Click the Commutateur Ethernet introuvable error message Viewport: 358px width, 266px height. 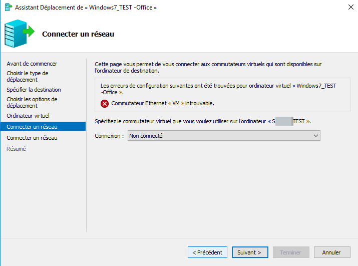[x=163, y=103]
